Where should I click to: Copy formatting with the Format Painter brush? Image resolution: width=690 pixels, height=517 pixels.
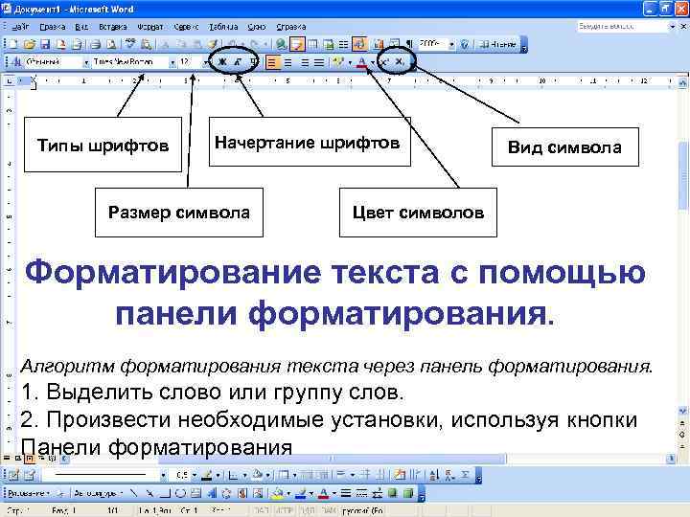point(213,44)
